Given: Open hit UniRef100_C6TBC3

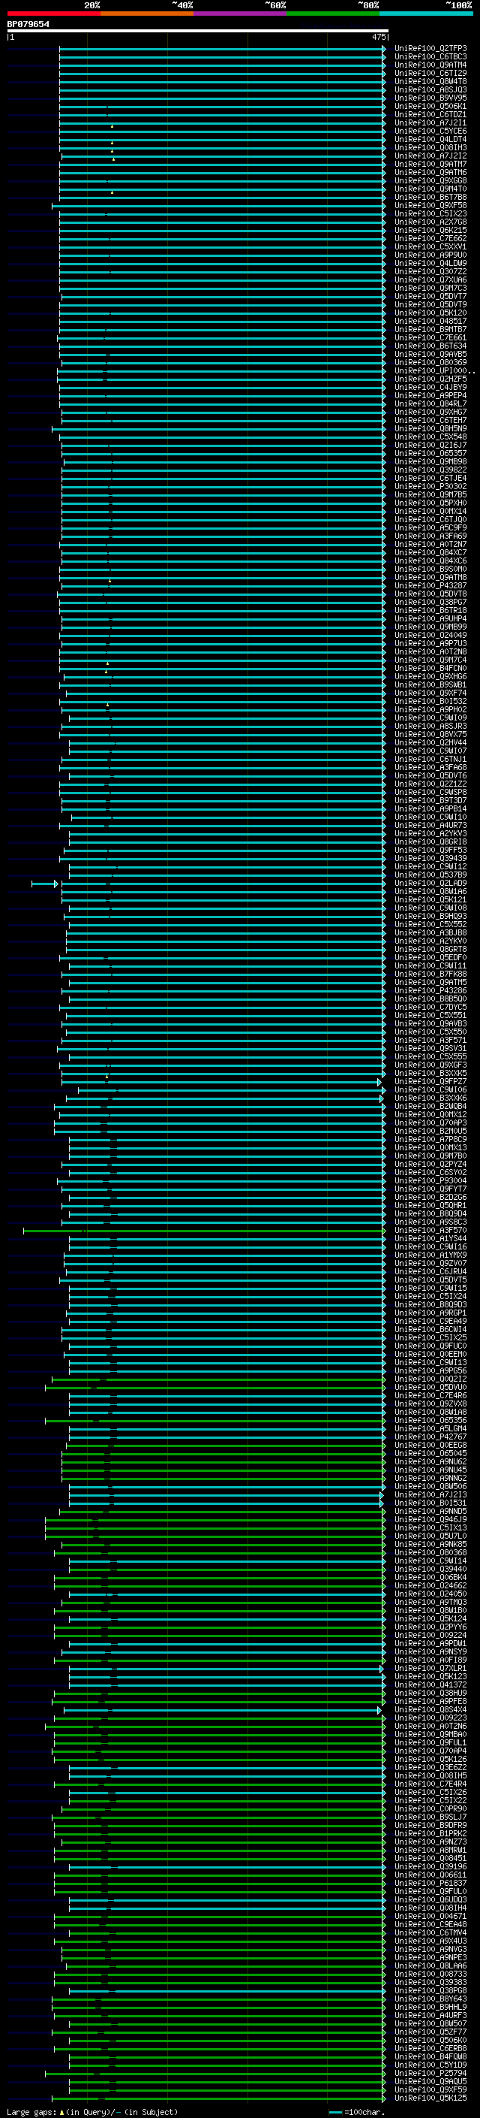Looking at the screenshot, I should [x=430, y=57].
